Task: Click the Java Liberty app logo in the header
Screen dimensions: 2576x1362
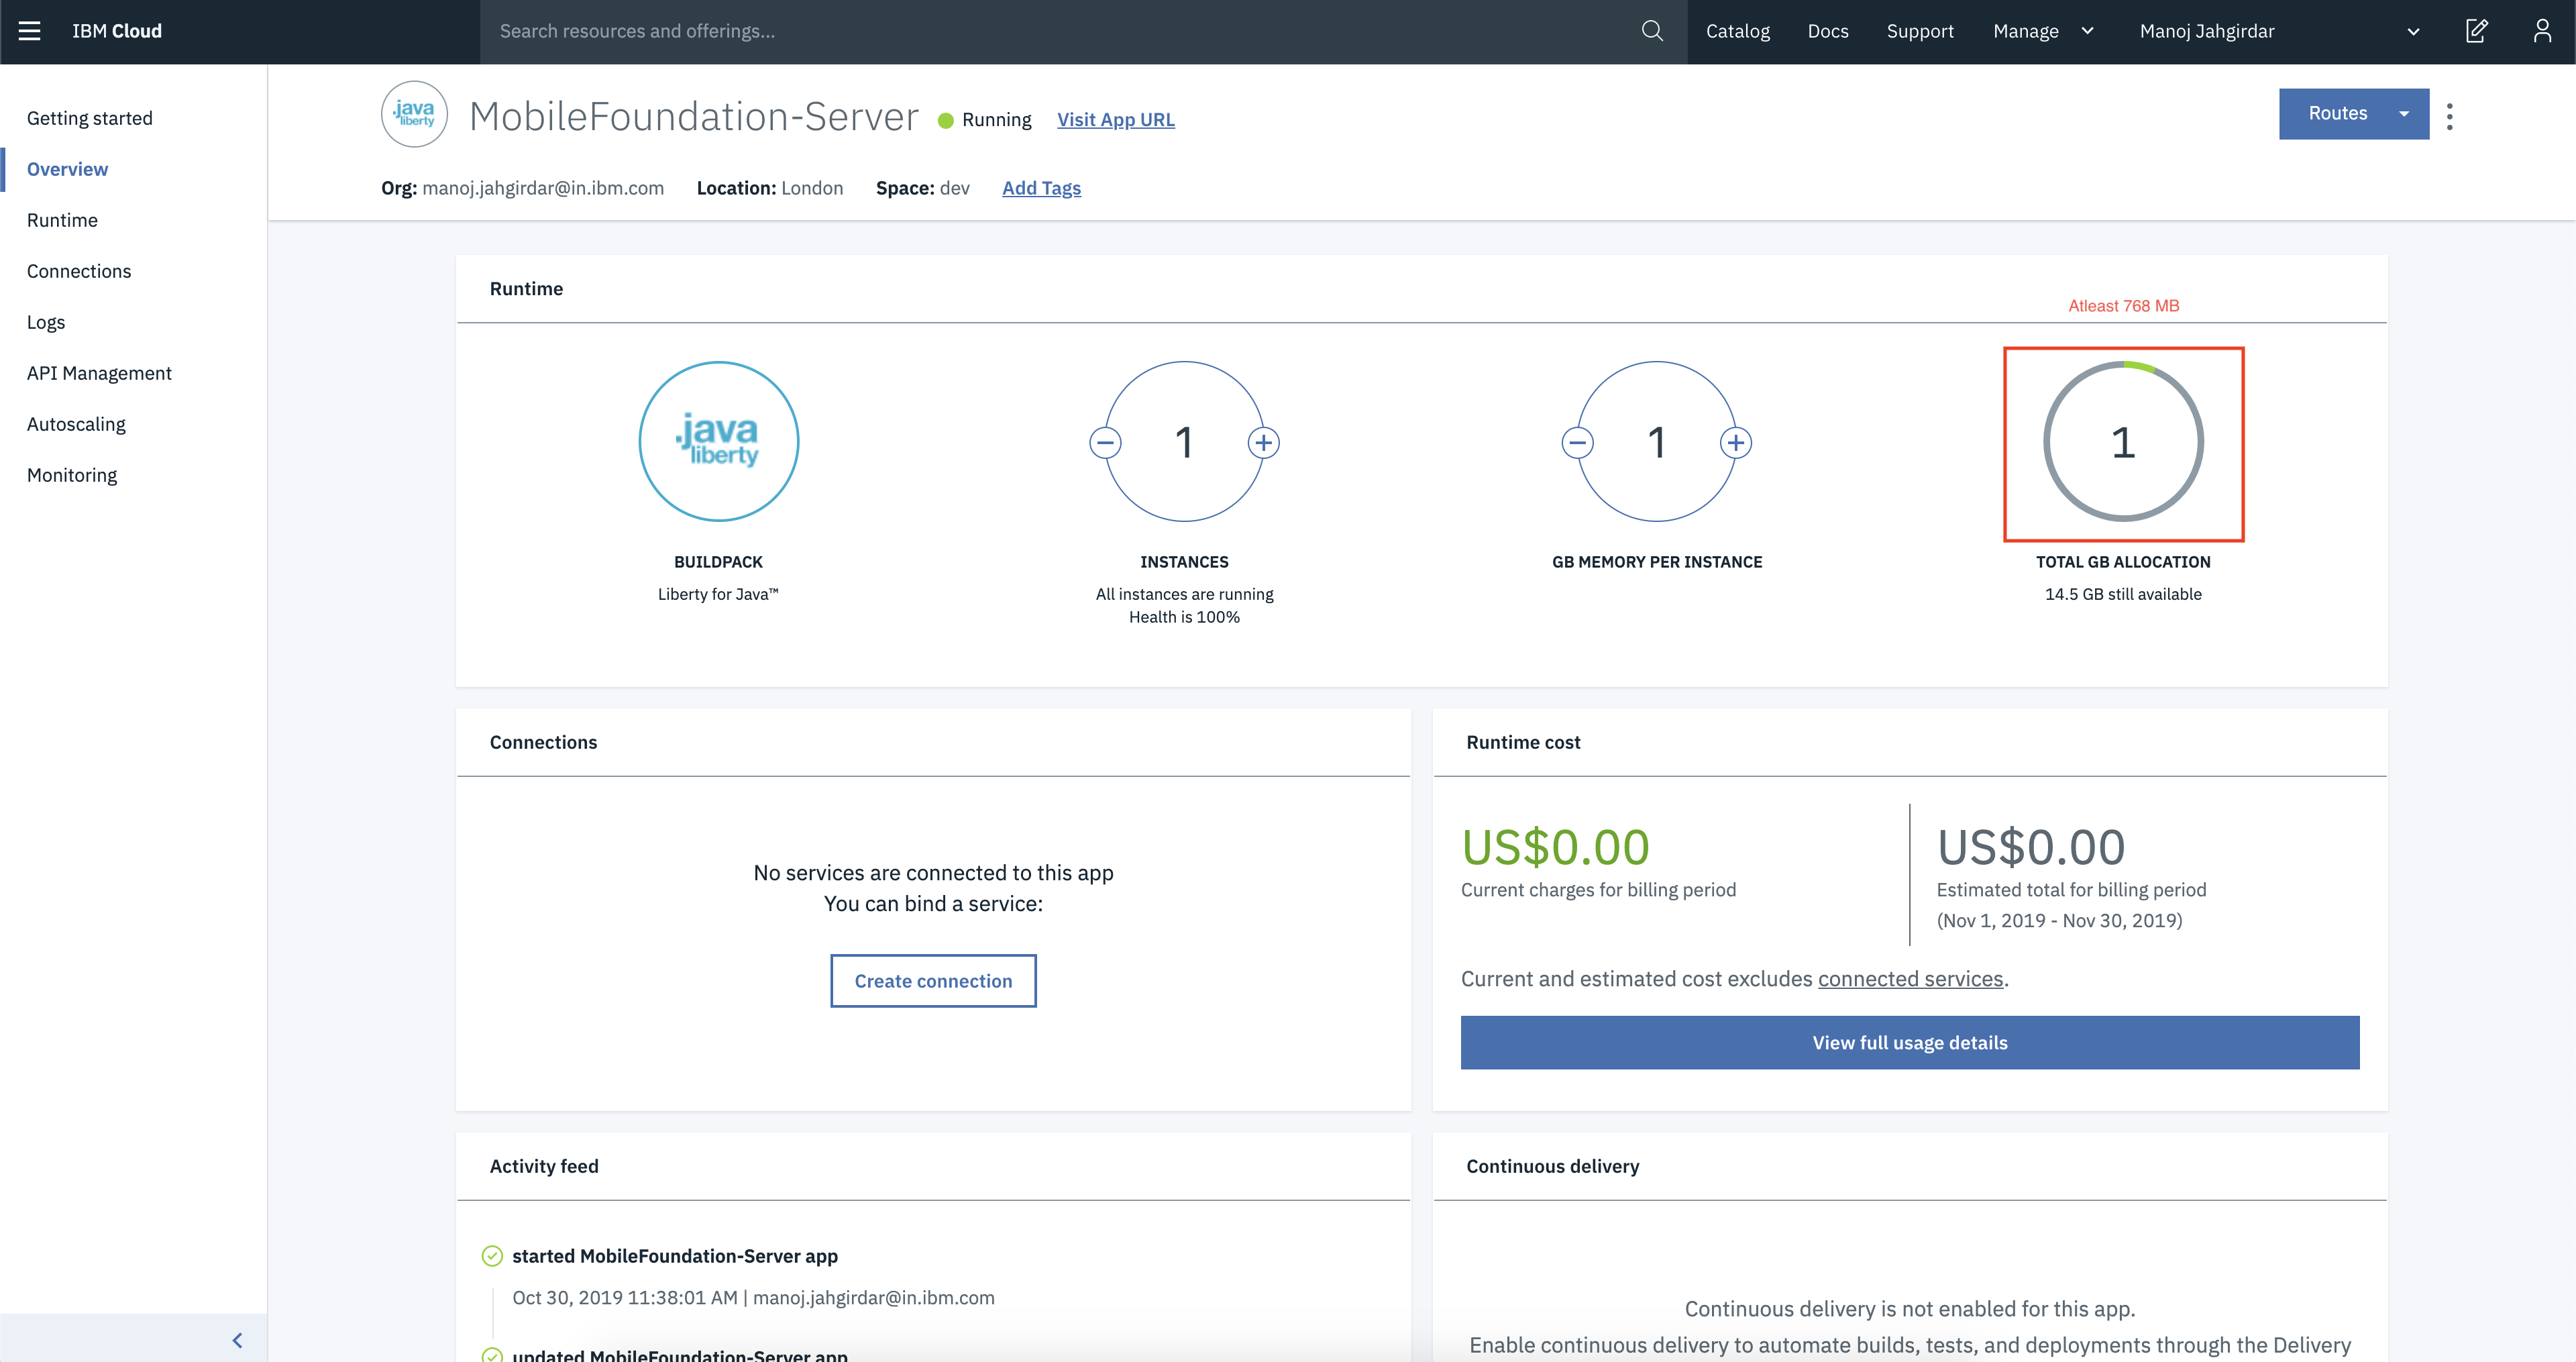Action: click(414, 114)
